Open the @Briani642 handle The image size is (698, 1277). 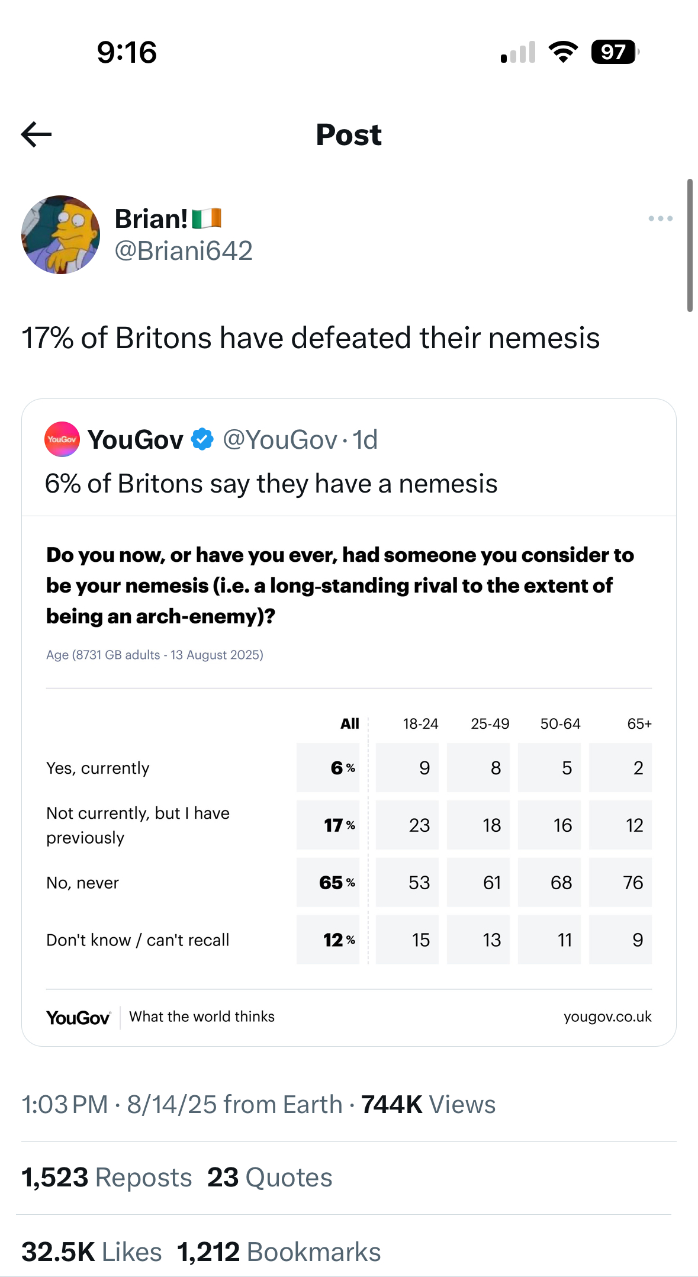(184, 250)
